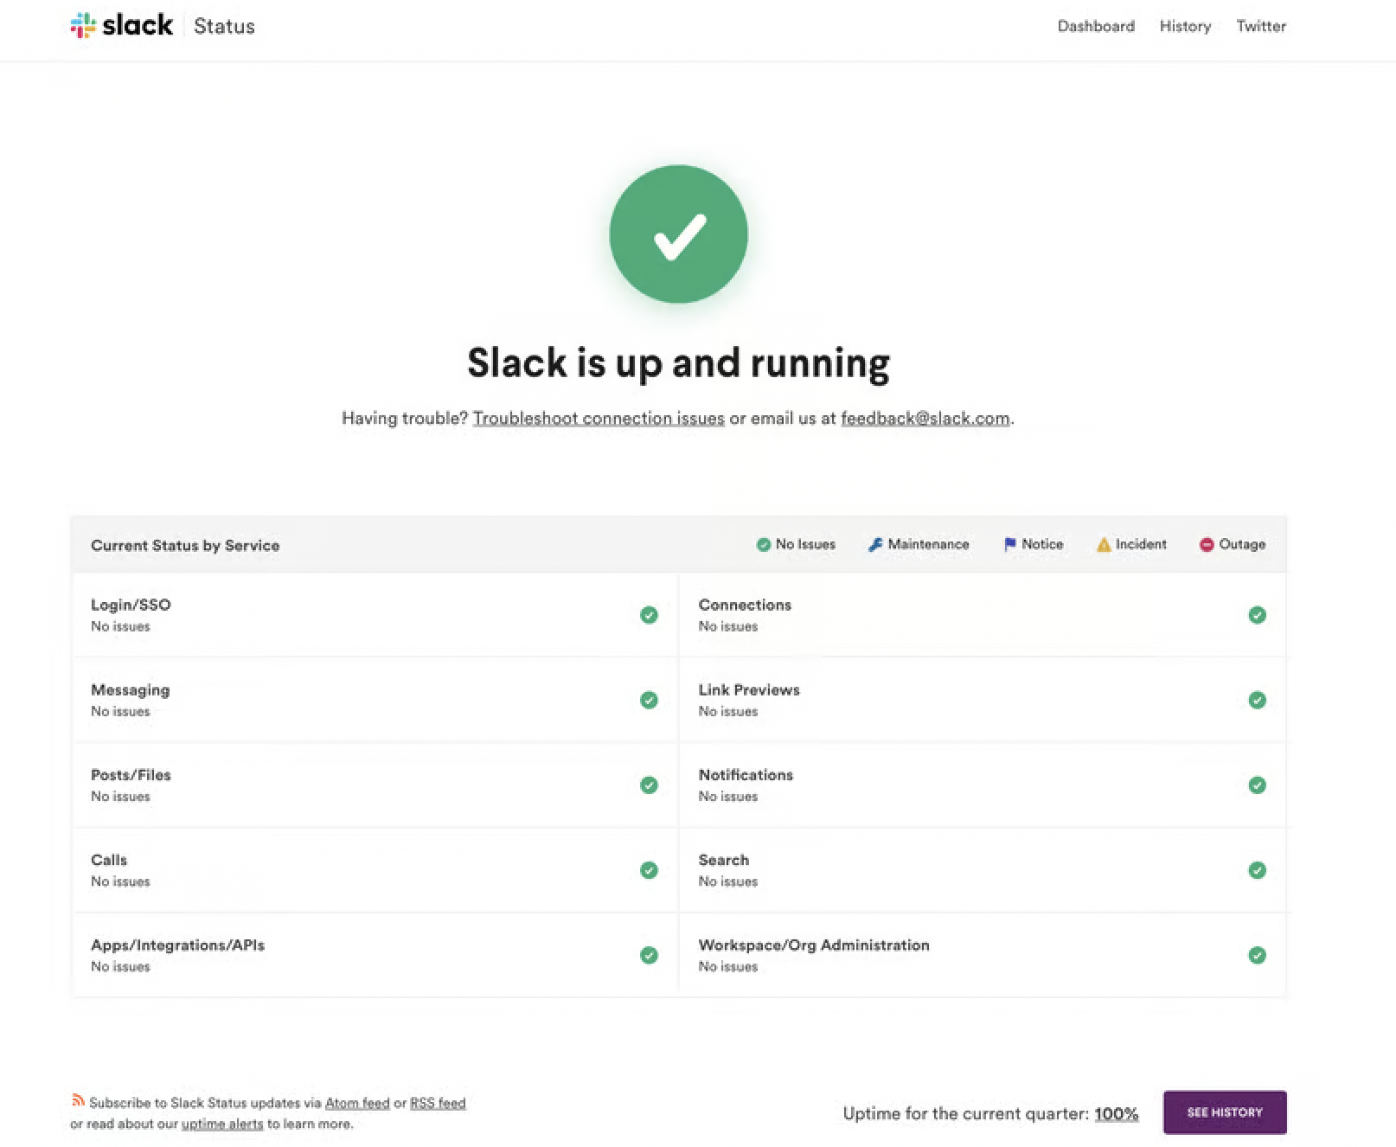The width and height of the screenshot is (1396, 1147).
Task: Click the Search status check icon
Action: 1258,870
